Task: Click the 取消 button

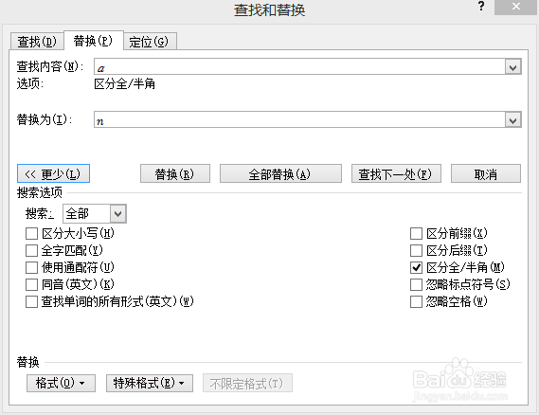Action: [486, 173]
